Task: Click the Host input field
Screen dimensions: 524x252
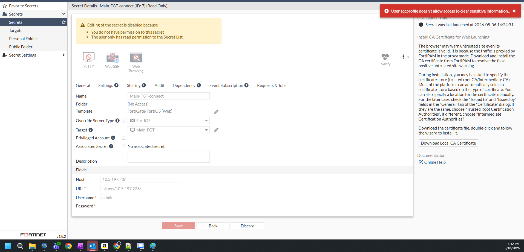Action: click(141, 179)
